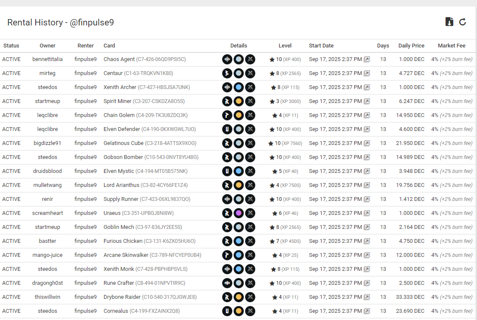Screen dimensions: 477x320
Task: Click the edition icon for Centaur
Action: click(x=227, y=73)
